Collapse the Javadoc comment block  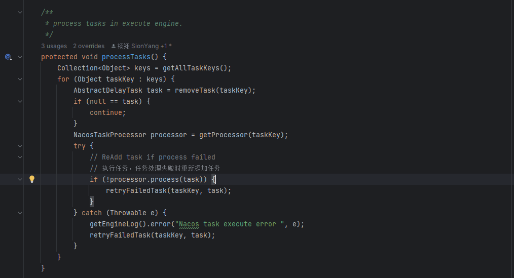pyautogui.click(x=20, y=13)
